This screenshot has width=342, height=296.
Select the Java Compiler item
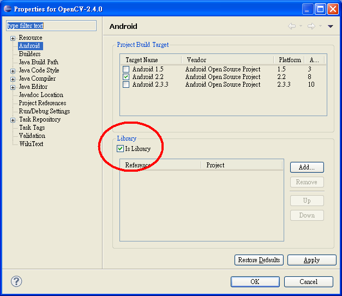(37, 78)
